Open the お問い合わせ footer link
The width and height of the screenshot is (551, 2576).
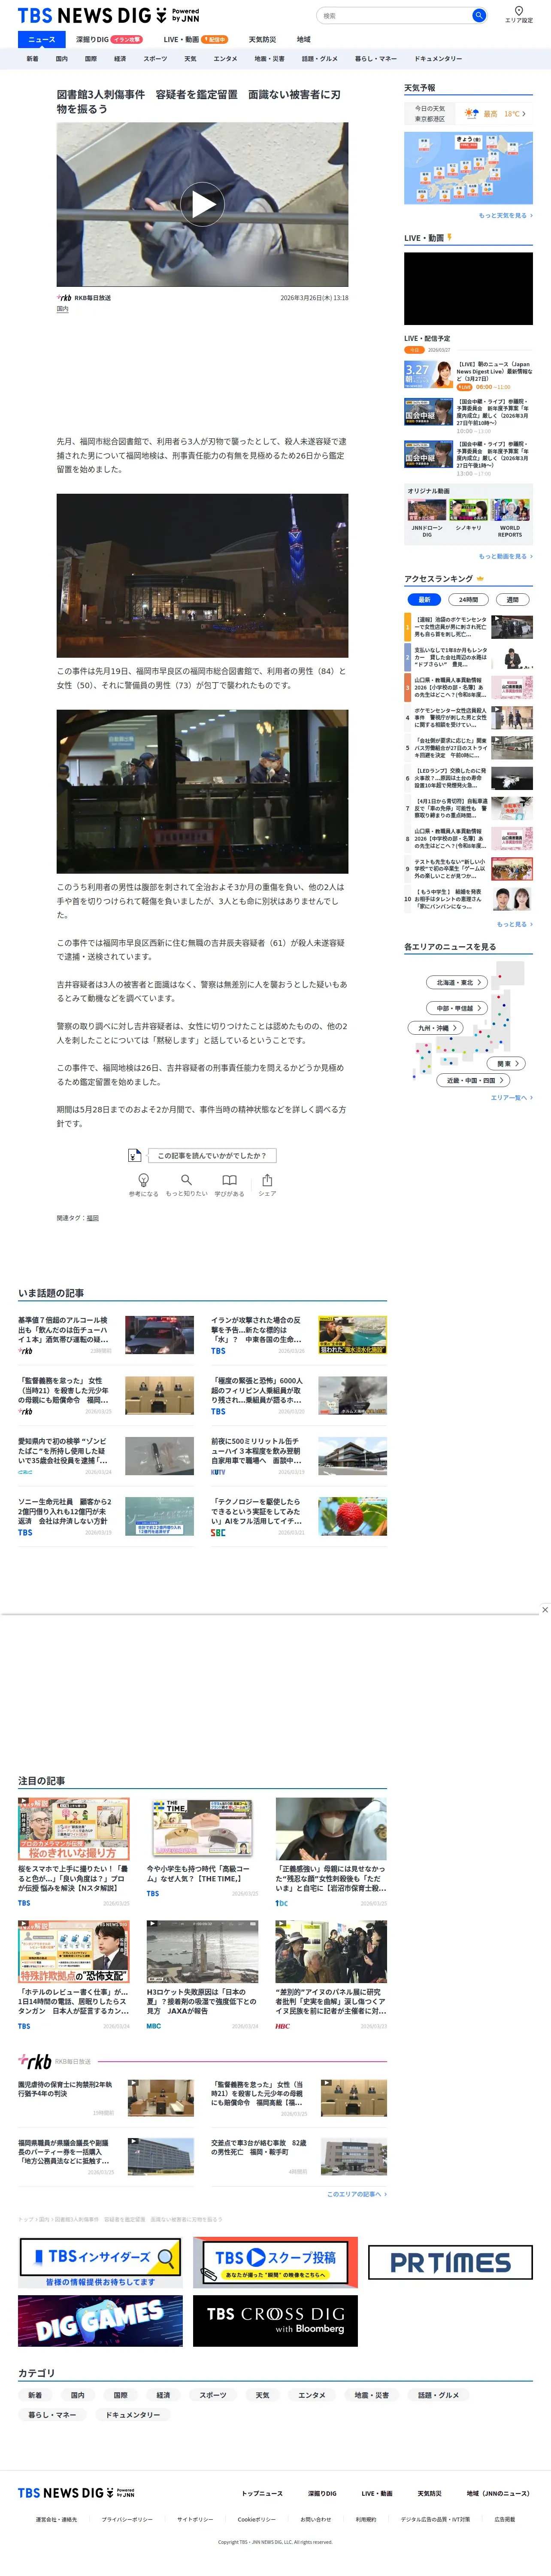pyautogui.click(x=315, y=2519)
